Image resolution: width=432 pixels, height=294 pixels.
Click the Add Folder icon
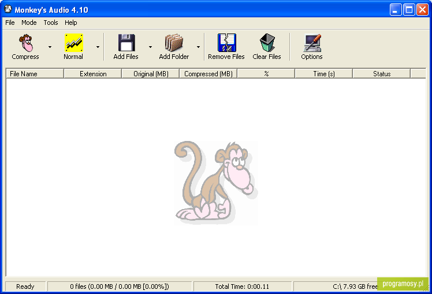tap(174, 43)
